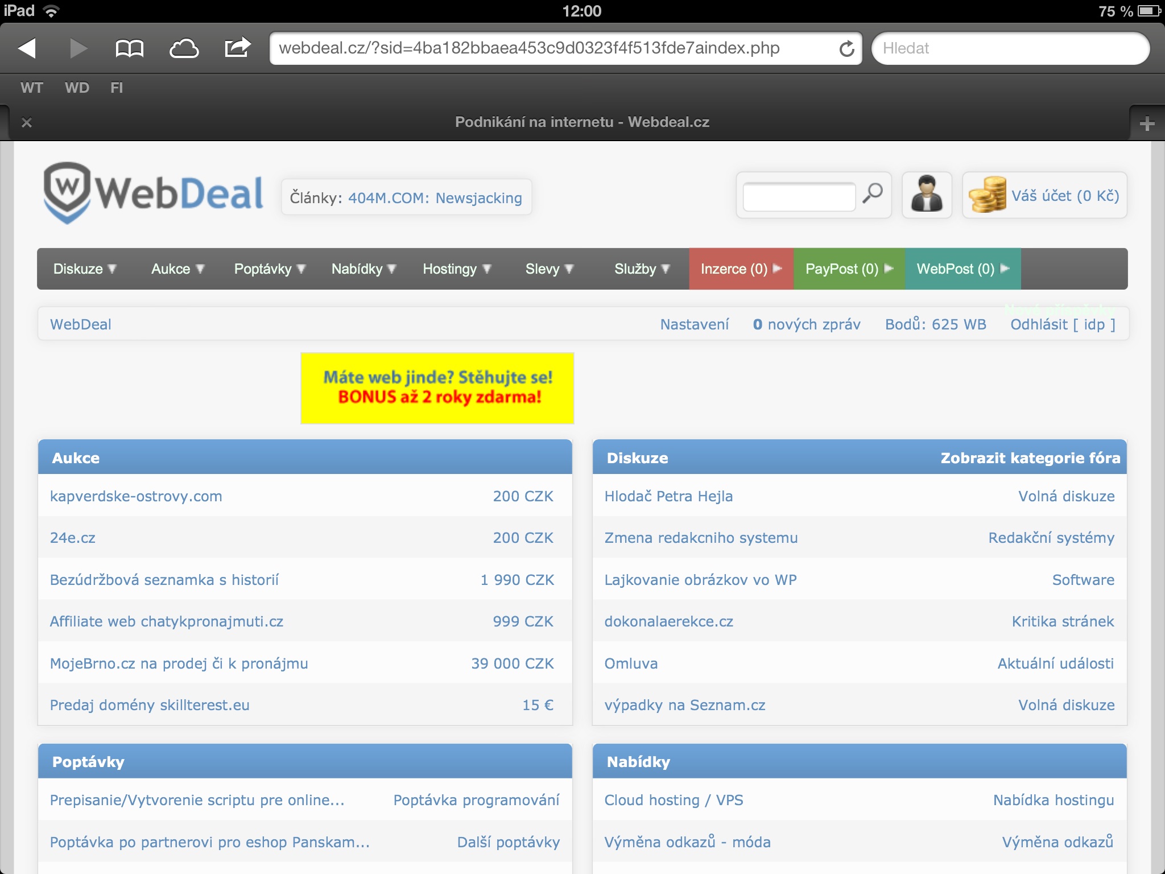Click the WebDeal logo

[154, 193]
